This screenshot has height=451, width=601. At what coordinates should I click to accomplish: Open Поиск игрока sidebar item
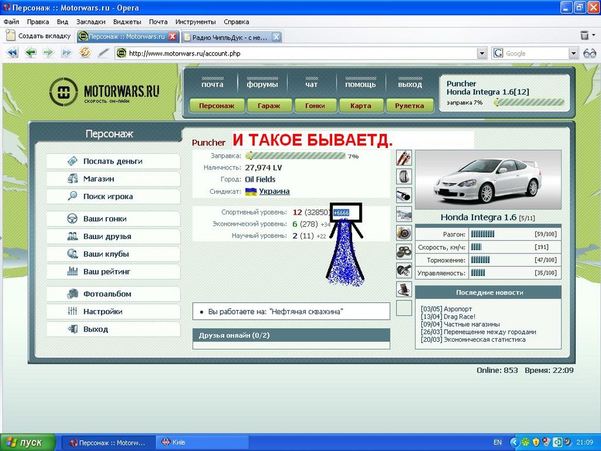click(x=113, y=196)
